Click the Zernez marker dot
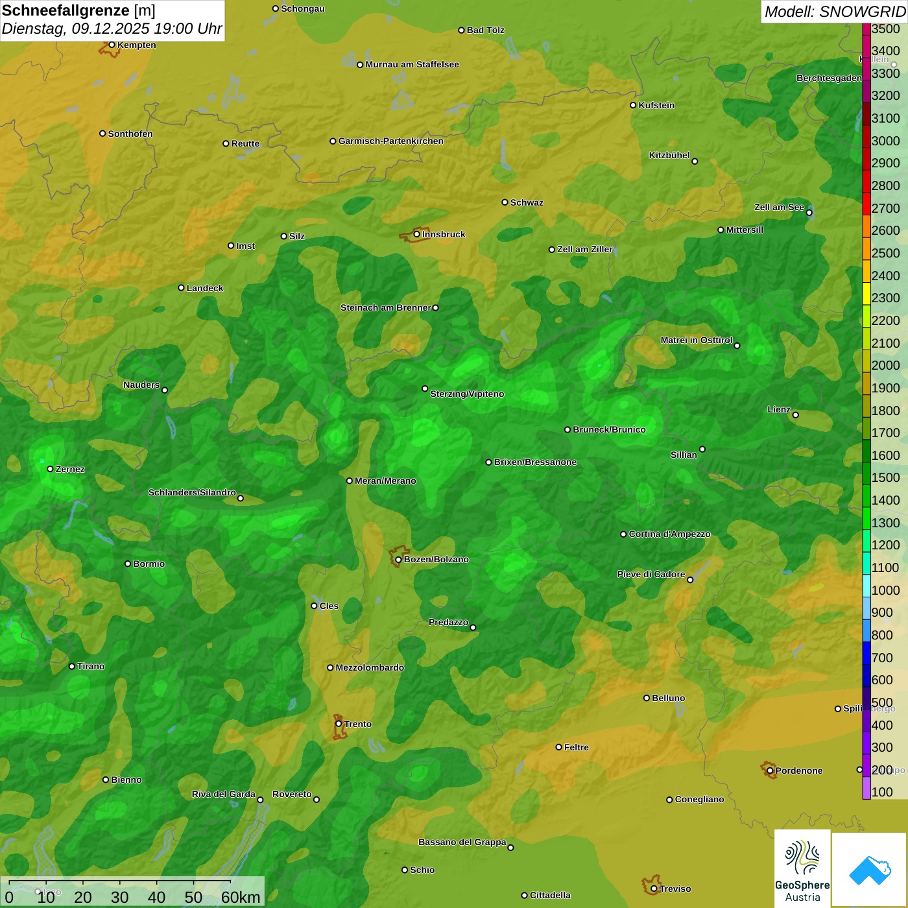This screenshot has height=908, width=908. (x=50, y=469)
